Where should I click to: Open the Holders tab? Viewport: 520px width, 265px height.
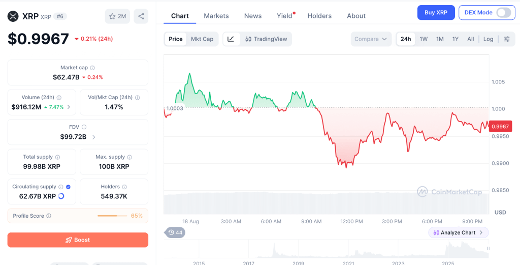(319, 16)
